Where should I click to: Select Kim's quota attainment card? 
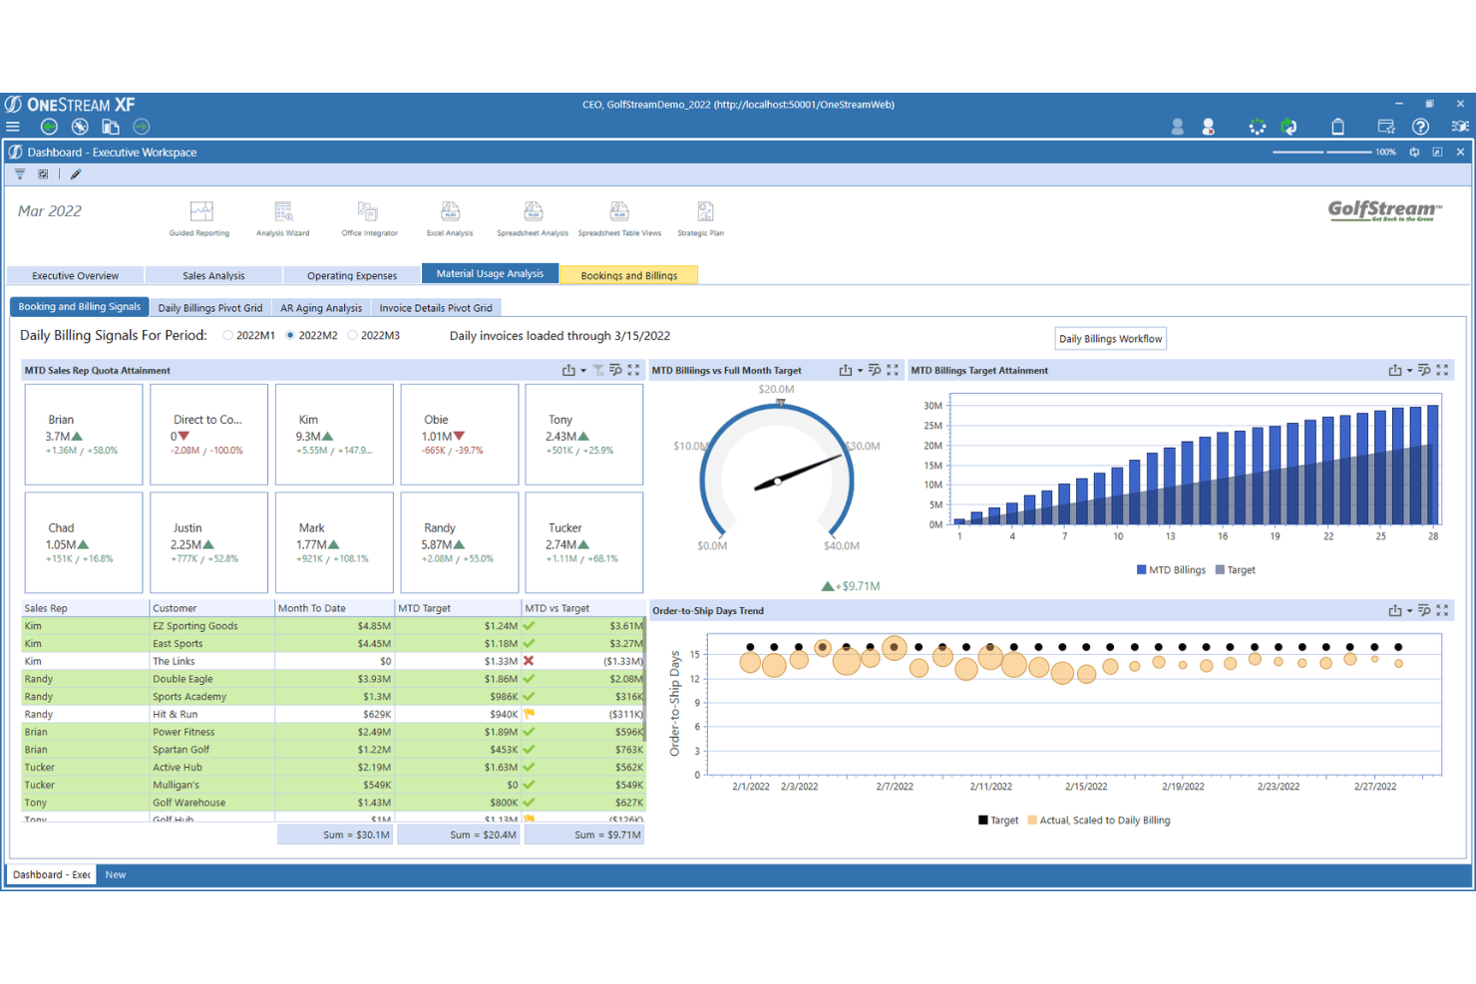(334, 435)
